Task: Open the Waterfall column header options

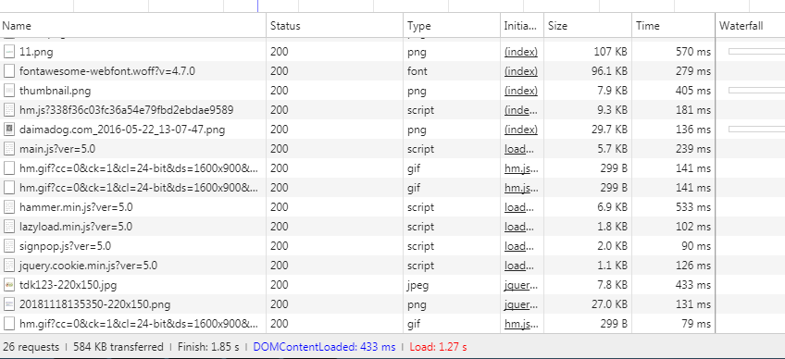Action: (x=750, y=26)
